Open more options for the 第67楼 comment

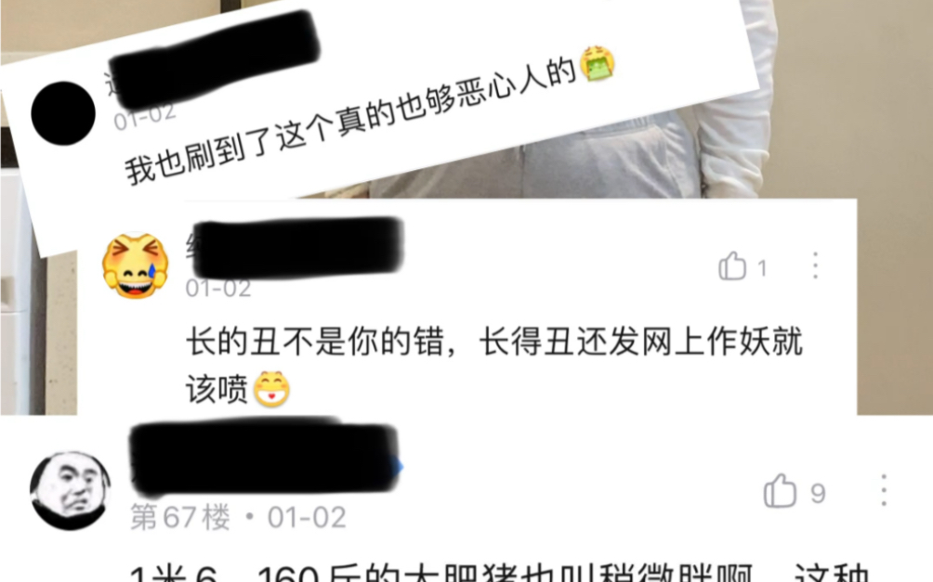click(884, 490)
